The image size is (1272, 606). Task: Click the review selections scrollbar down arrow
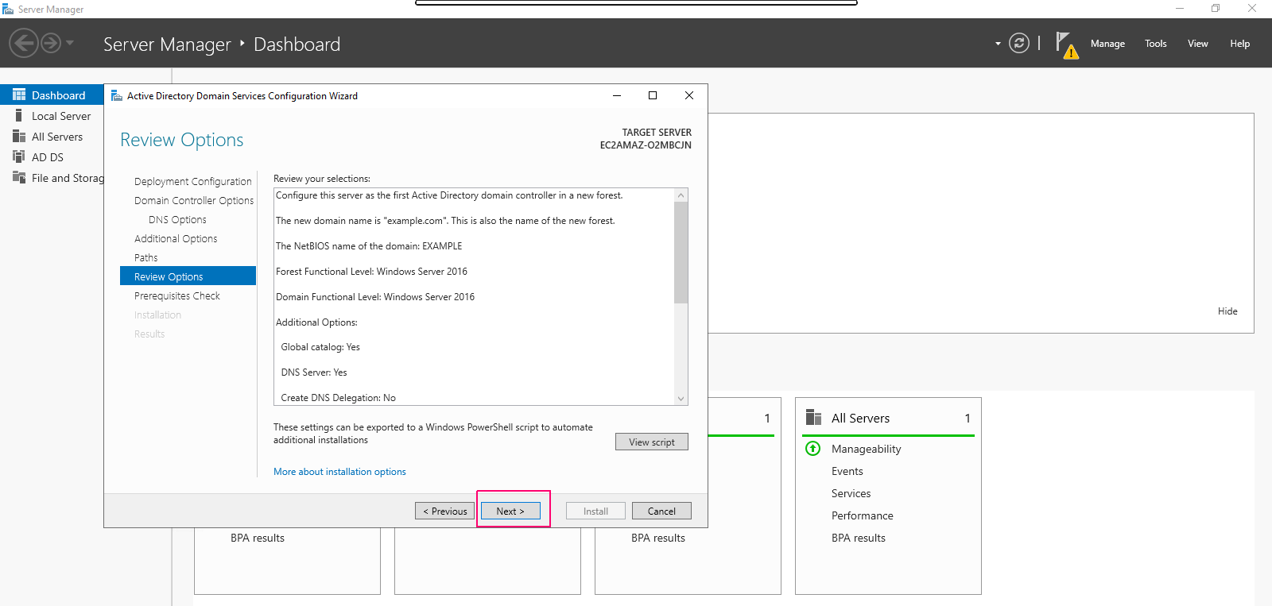(681, 399)
